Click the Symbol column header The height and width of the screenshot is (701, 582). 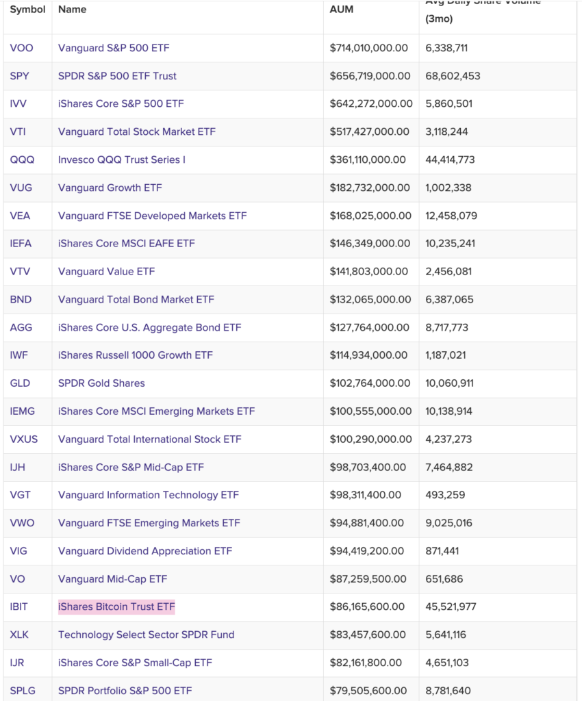[27, 10]
